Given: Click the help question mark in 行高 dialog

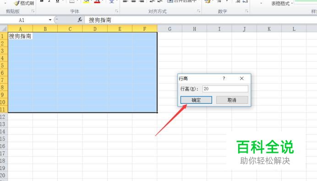Looking at the screenshot, I should pyautogui.click(x=224, y=78).
